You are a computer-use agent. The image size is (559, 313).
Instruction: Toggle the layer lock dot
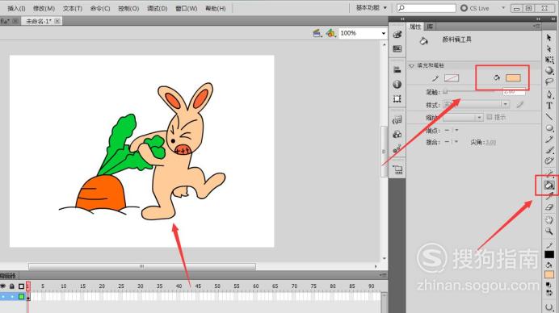(x=12, y=296)
